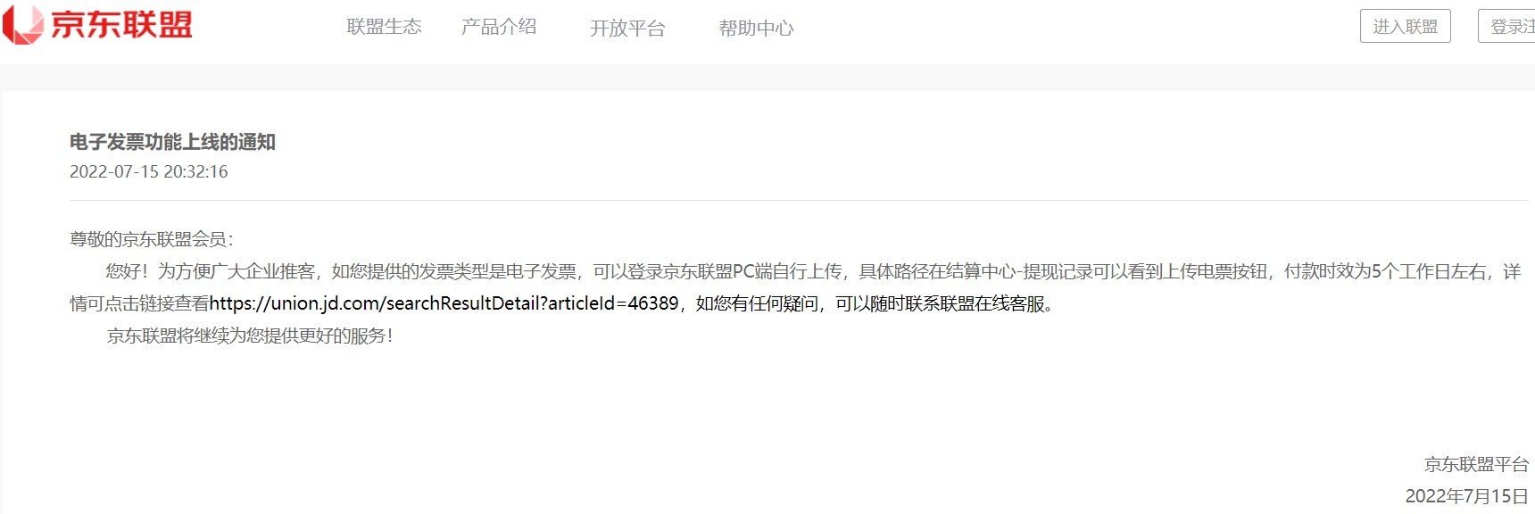The height and width of the screenshot is (514, 1535).
Task: Click the 进入联盟 button
Action: [1406, 26]
